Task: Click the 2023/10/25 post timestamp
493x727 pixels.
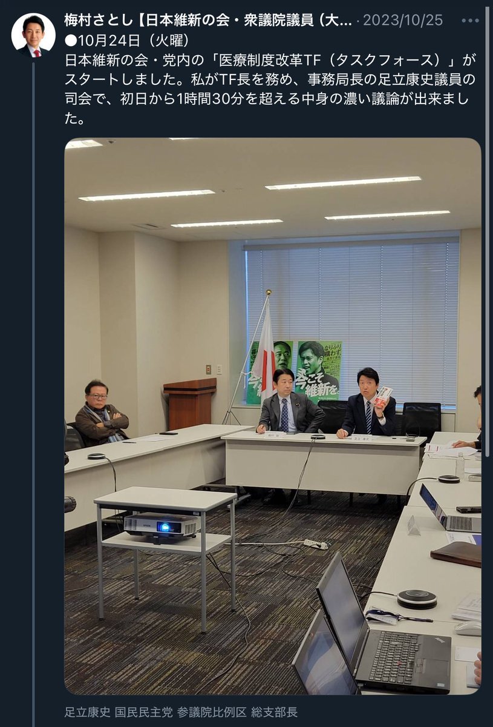Action: click(403, 21)
